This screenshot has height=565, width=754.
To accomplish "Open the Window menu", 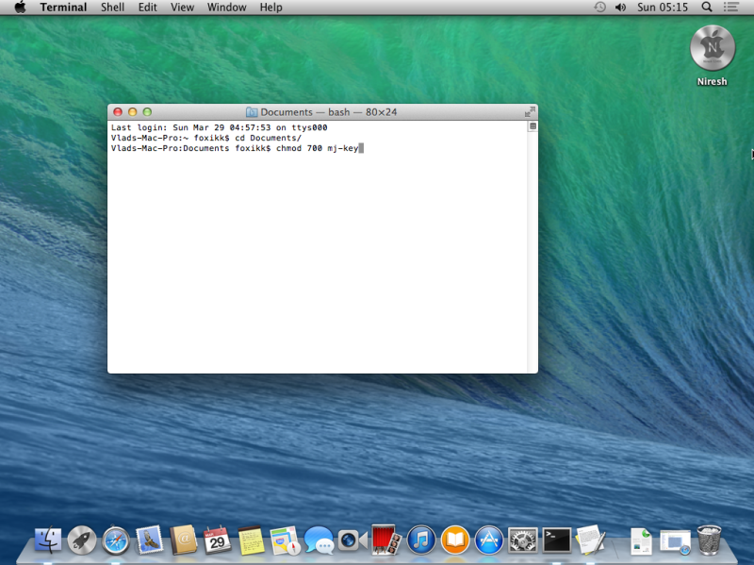I will (226, 8).
